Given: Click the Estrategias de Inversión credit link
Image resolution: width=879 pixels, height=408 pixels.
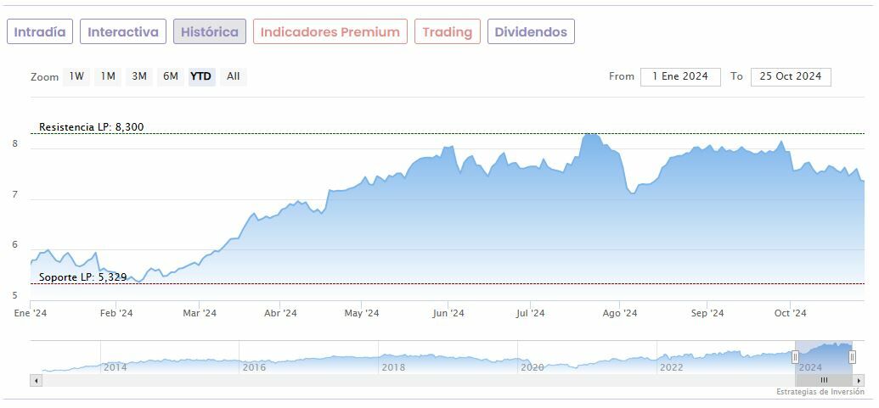Looking at the screenshot, I should point(821,392).
